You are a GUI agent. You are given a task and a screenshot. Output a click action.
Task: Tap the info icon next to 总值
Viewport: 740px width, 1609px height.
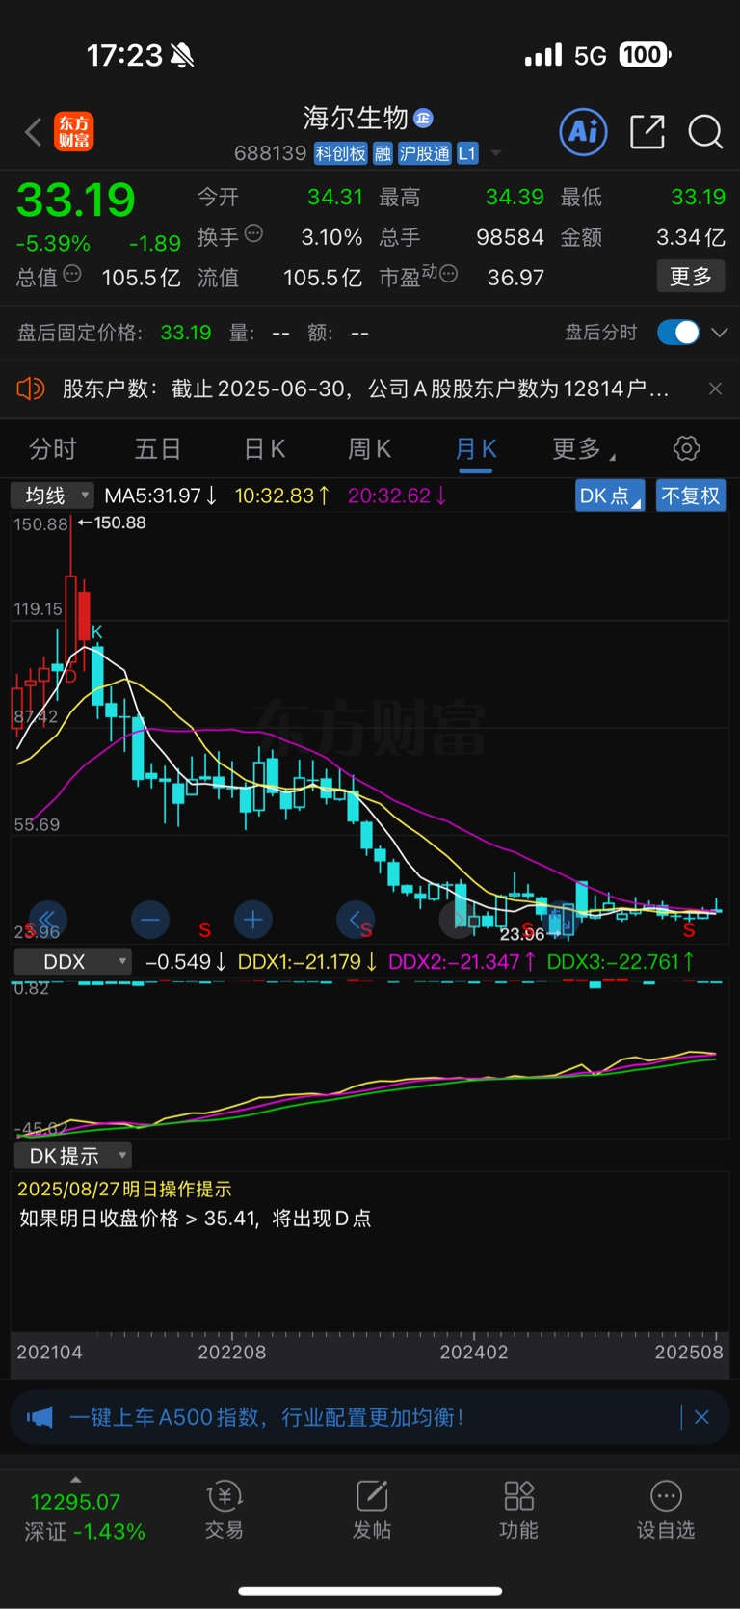pos(72,275)
